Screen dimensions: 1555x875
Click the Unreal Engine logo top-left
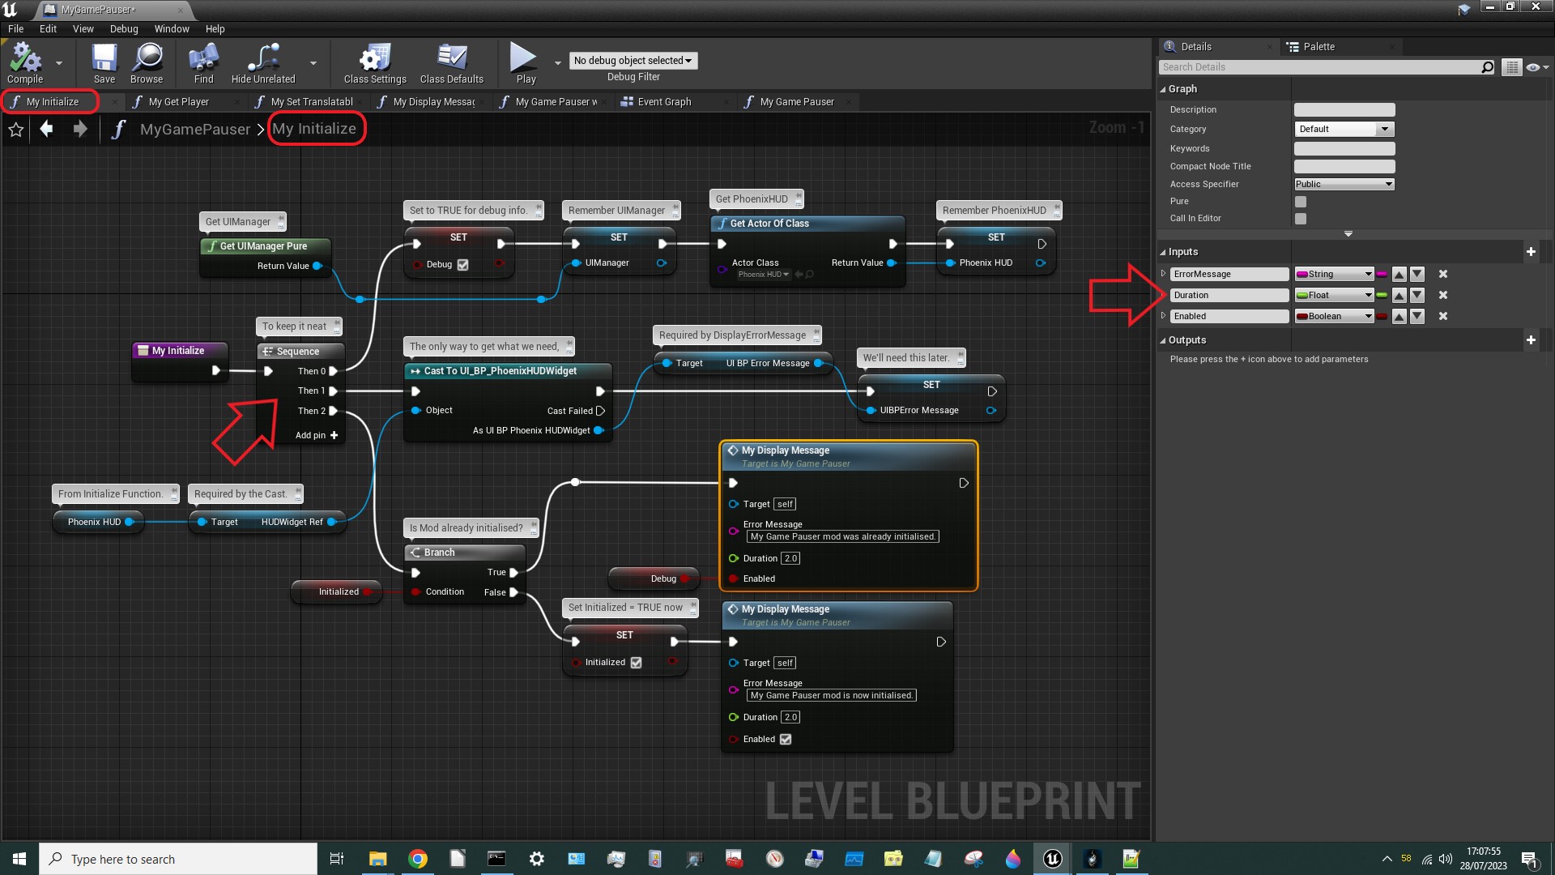click(11, 10)
